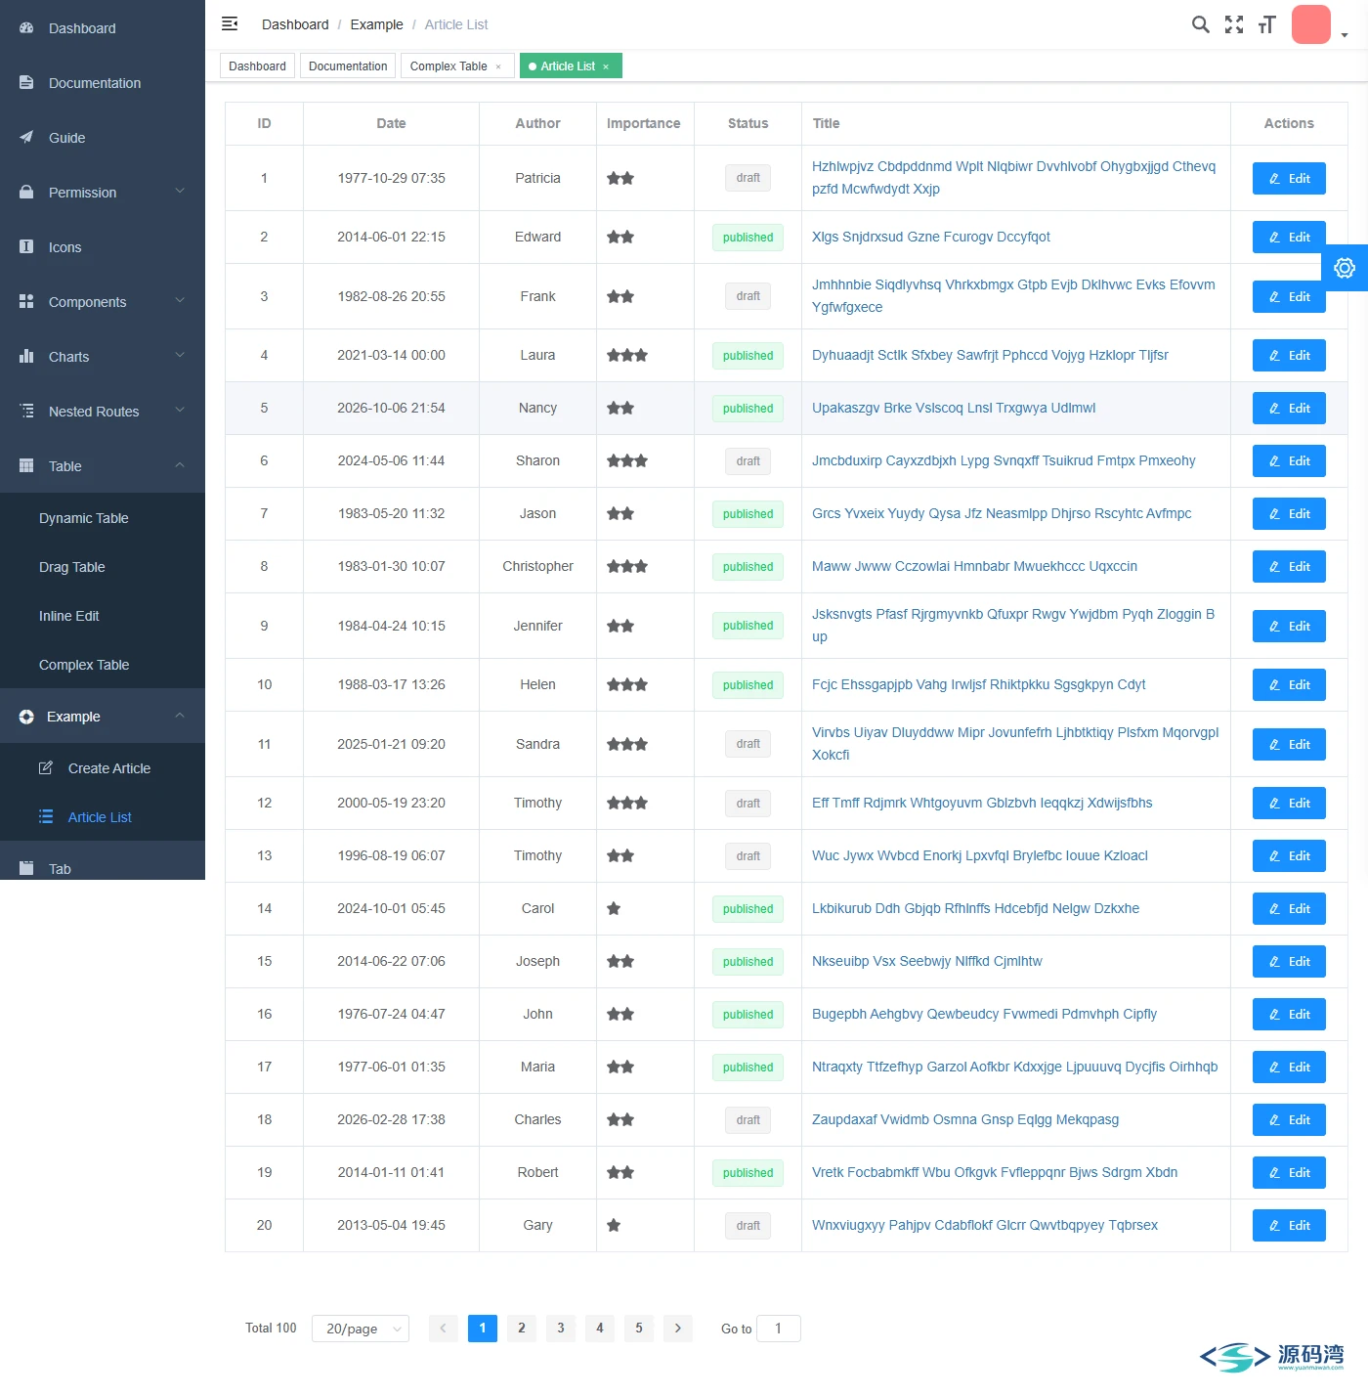
Task: Click the Article List icon in sidebar
Action: [x=46, y=817]
